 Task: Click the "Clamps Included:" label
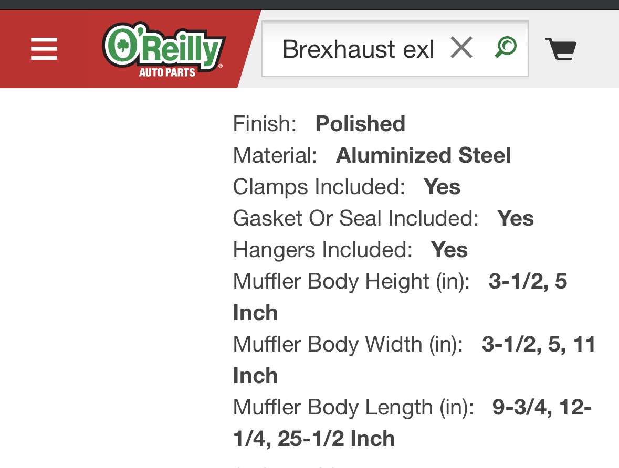(319, 187)
